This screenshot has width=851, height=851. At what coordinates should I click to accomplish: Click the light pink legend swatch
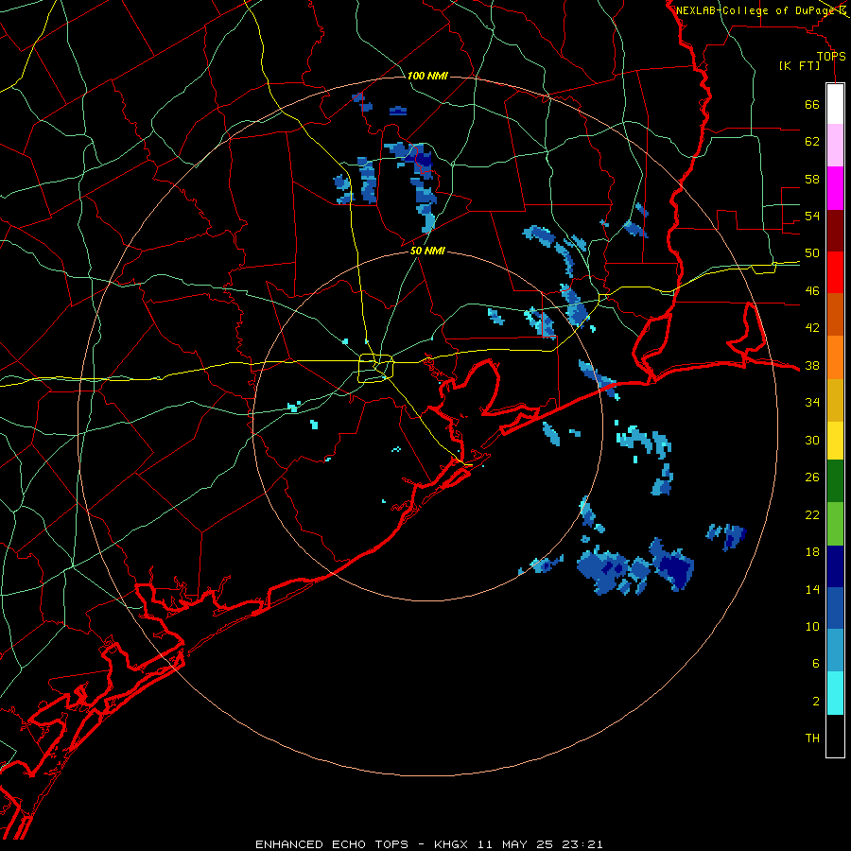pyautogui.click(x=835, y=145)
